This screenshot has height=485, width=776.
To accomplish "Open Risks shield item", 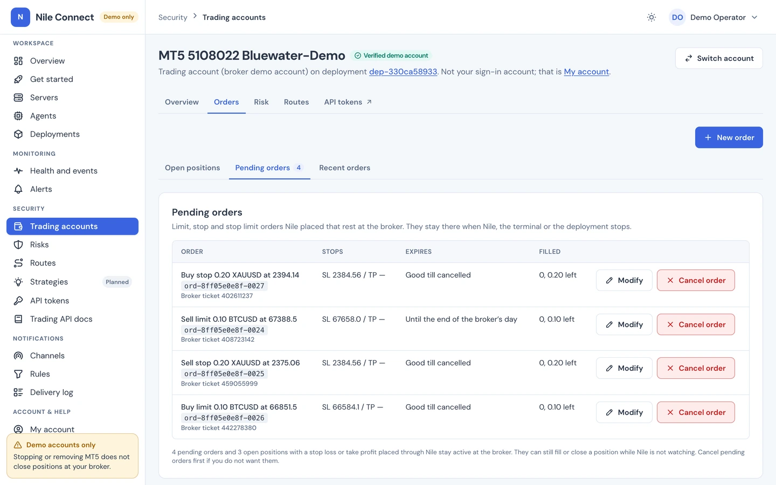I will click(x=72, y=245).
